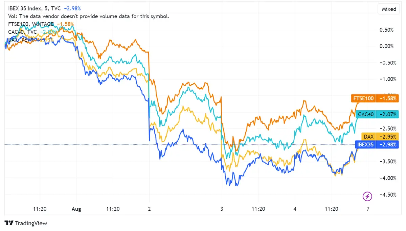The height and width of the screenshot is (231, 406).
Task: Click the TradingView link
Action: [x=25, y=223]
